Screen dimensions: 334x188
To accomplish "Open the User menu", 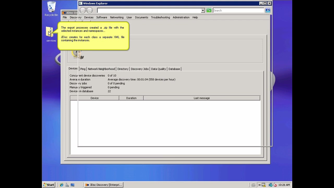I will pyautogui.click(x=129, y=17).
